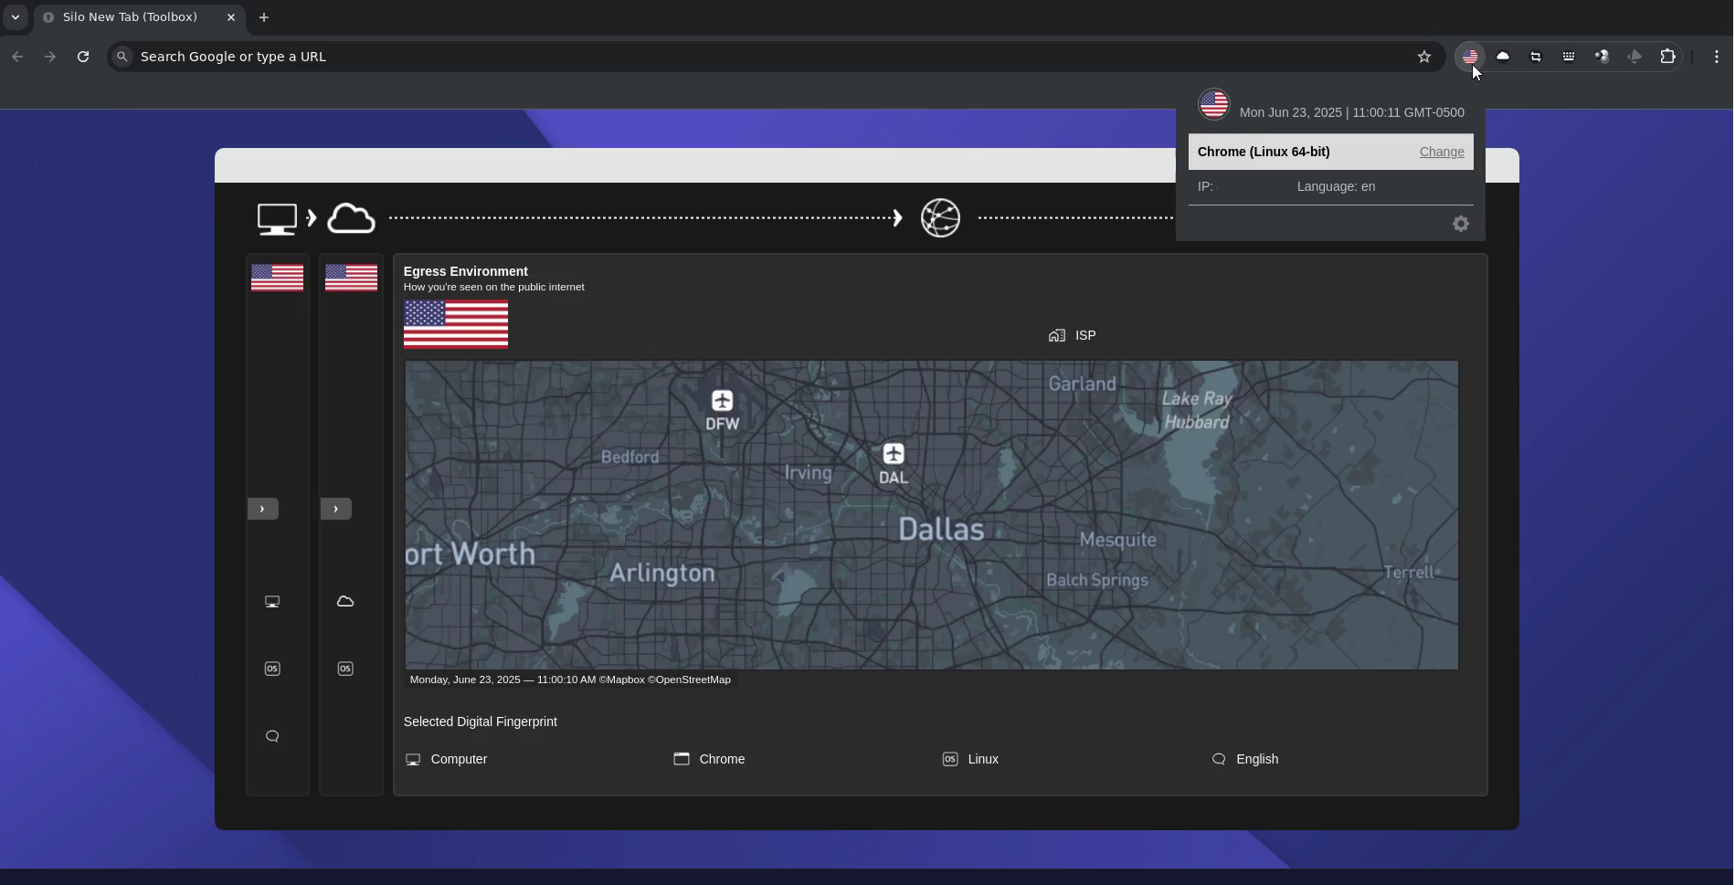The height and width of the screenshot is (885, 1735).
Task: Click Dallas label on the map
Action: [941, 529]
